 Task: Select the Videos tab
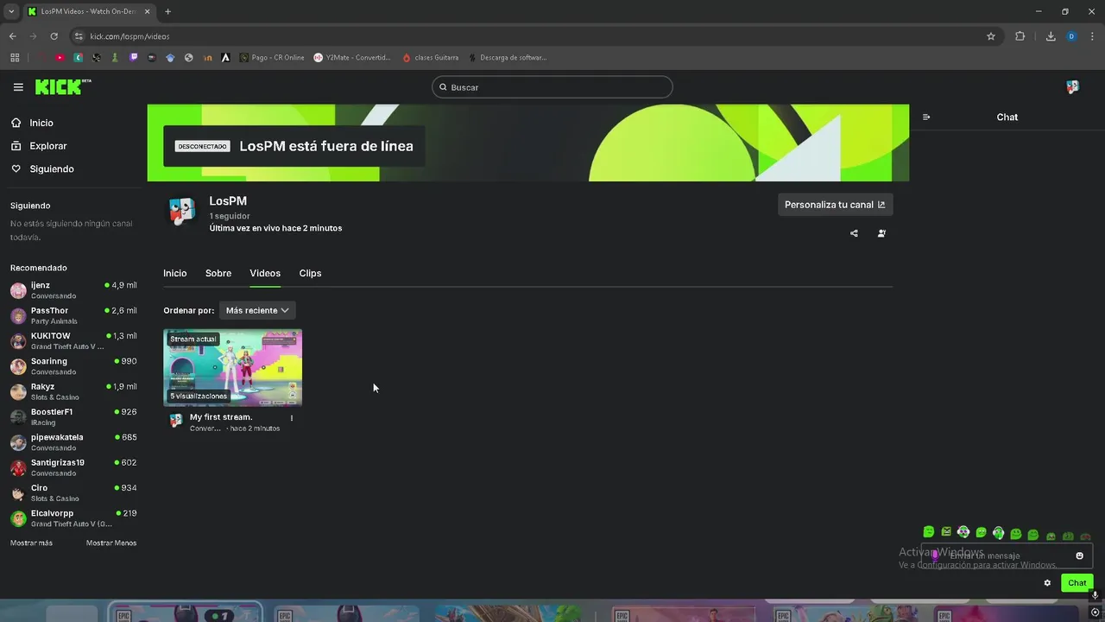point(265,273)
